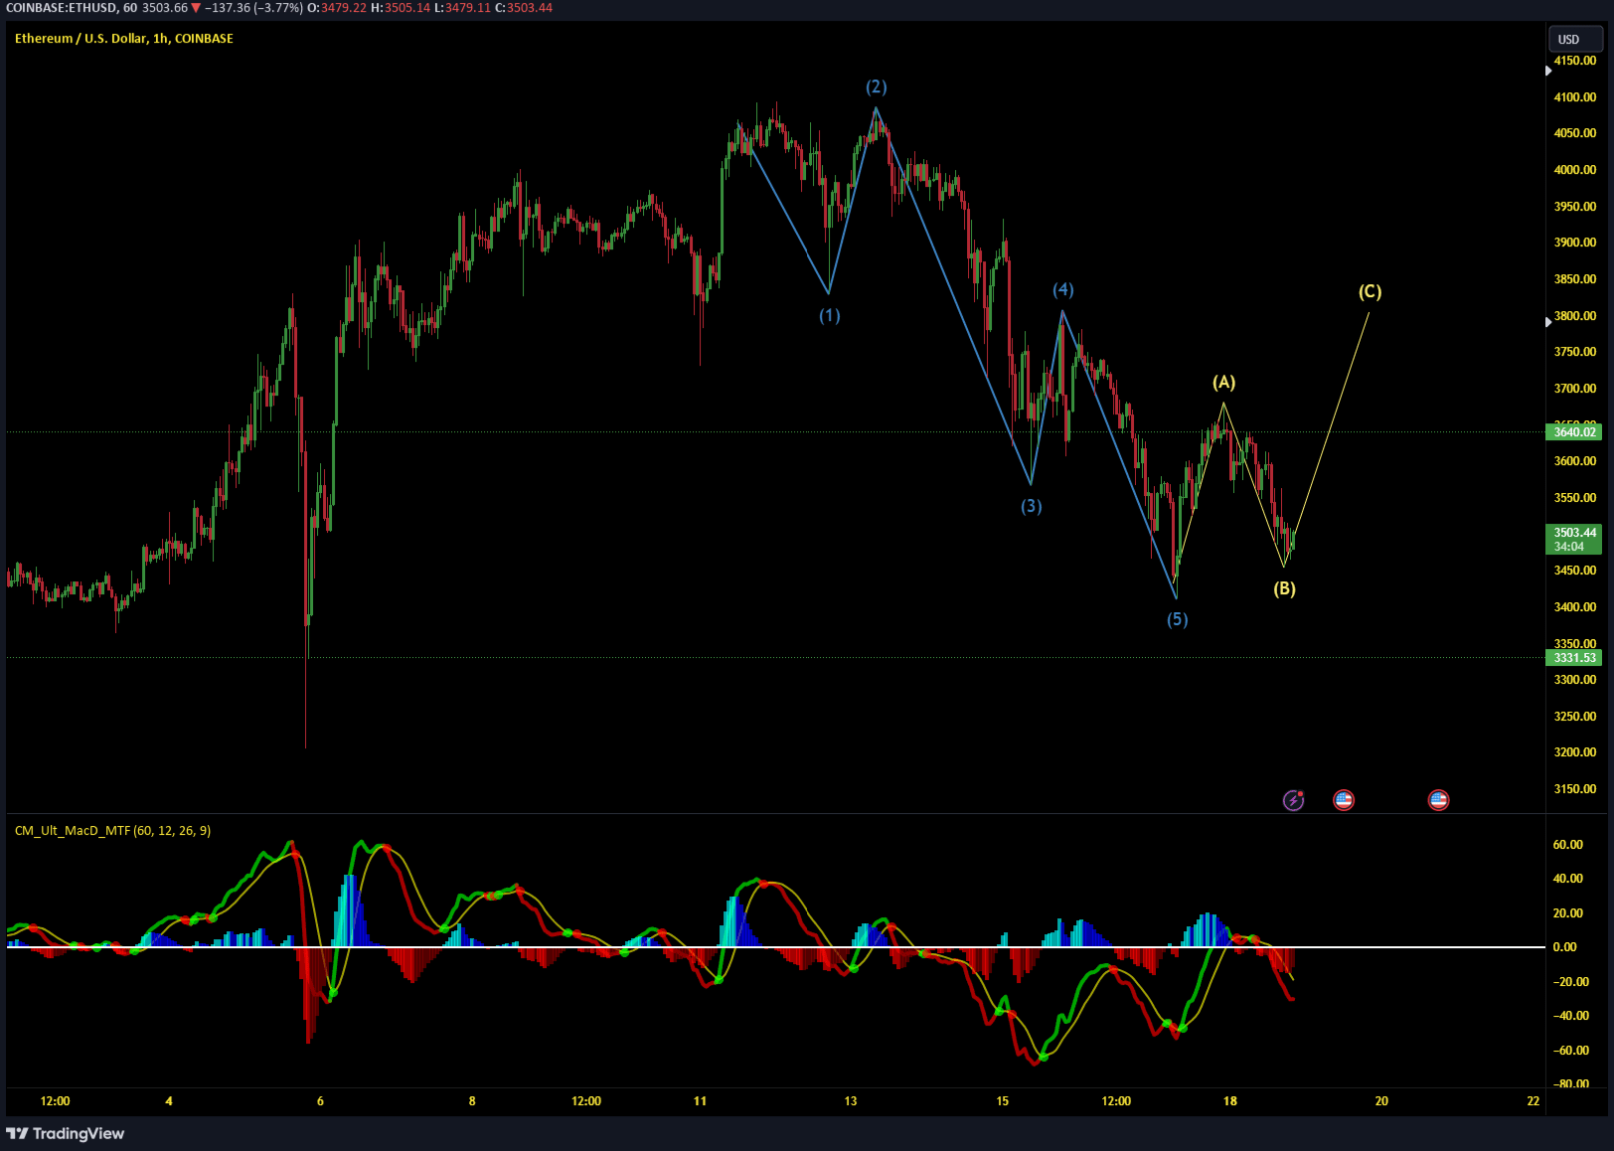Click the COINBASE:ETHUSD ticker symbol

point(62,8)
